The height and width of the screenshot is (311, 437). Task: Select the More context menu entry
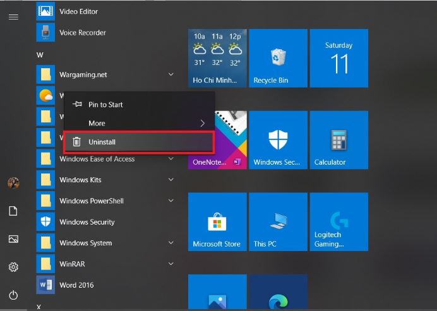pos(139,123)
